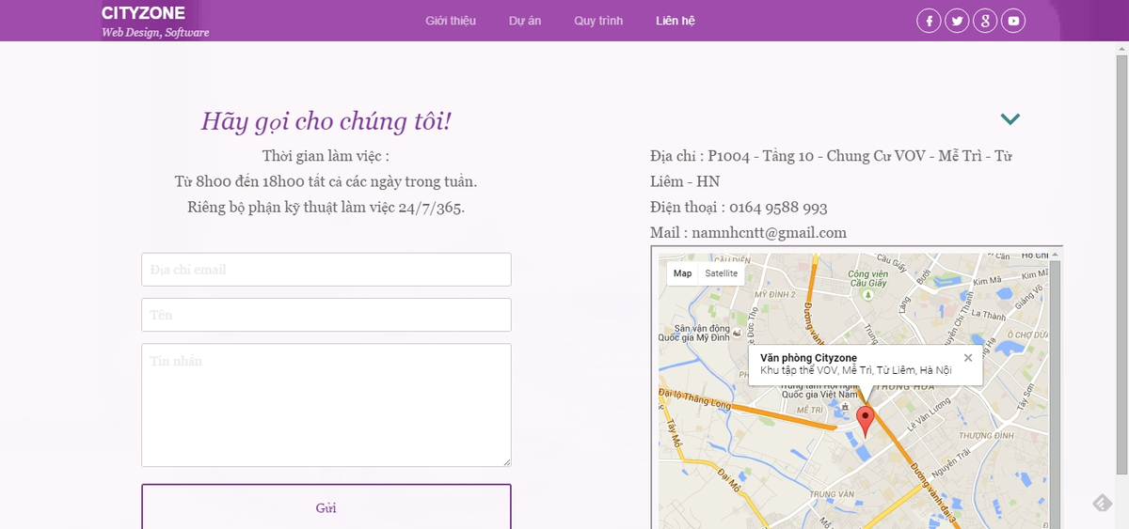Click the Công viên Cầu Giấy map label
Image resolution: width=1129 pixels, height=529 pixels.
[867, 278]
